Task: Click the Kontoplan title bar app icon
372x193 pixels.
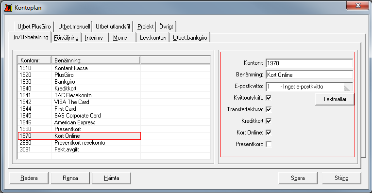Action: pos(8,8)
